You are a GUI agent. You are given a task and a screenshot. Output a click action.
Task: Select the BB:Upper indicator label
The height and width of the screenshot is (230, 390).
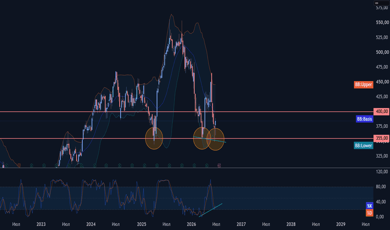363,84
